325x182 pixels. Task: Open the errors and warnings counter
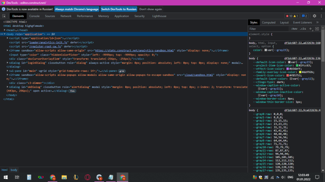[292, 16]
